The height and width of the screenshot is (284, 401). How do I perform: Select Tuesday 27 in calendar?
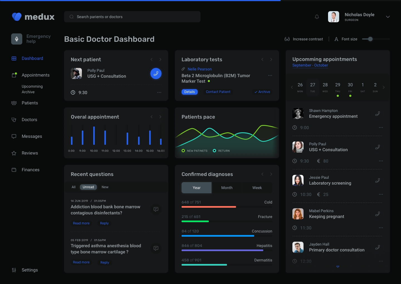point(313,87)
